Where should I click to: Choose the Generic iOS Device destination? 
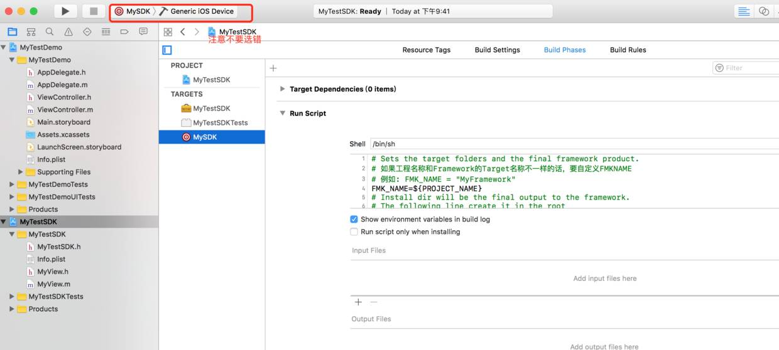point(202,11)
